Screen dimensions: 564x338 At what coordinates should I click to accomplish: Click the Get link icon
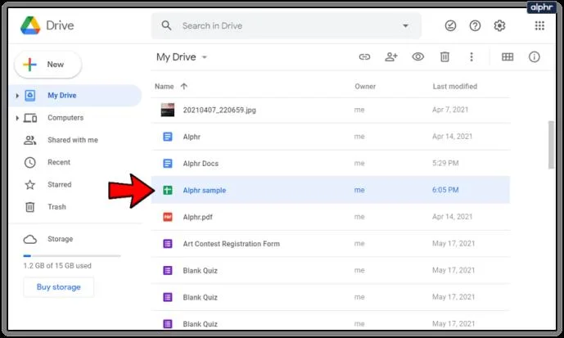coord(364,56)
